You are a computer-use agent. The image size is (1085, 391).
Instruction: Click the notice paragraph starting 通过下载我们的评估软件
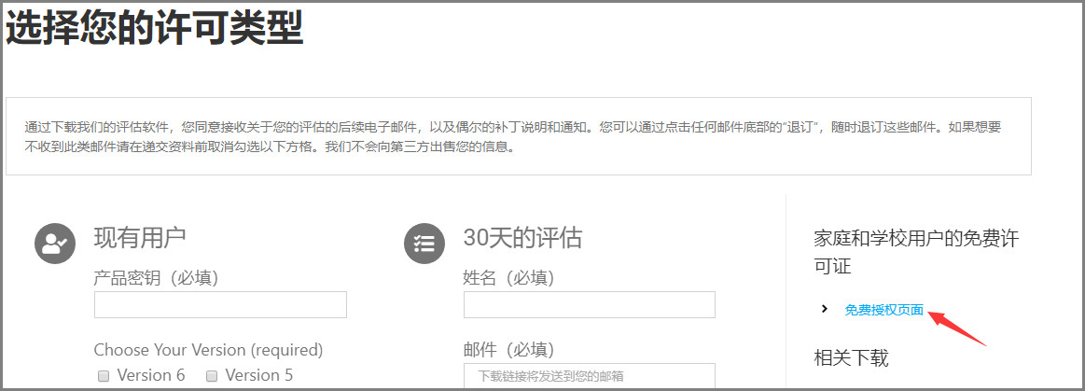[x=513, y=137]
